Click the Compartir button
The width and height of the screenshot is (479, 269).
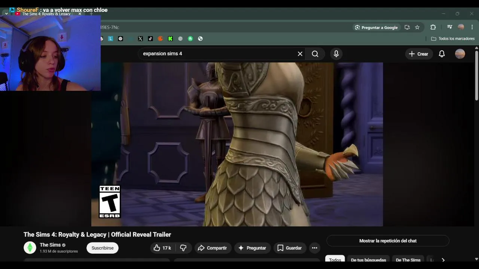212,248
